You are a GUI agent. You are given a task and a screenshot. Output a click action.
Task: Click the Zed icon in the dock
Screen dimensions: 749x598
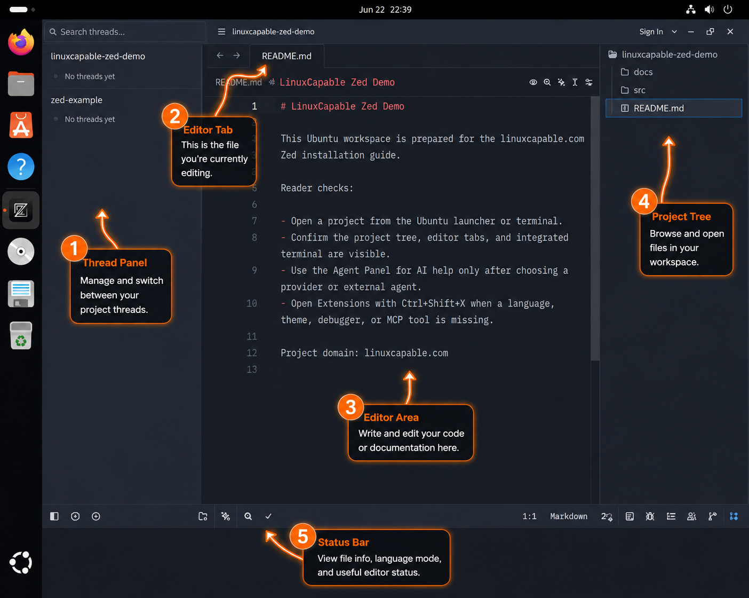point(21,210)
